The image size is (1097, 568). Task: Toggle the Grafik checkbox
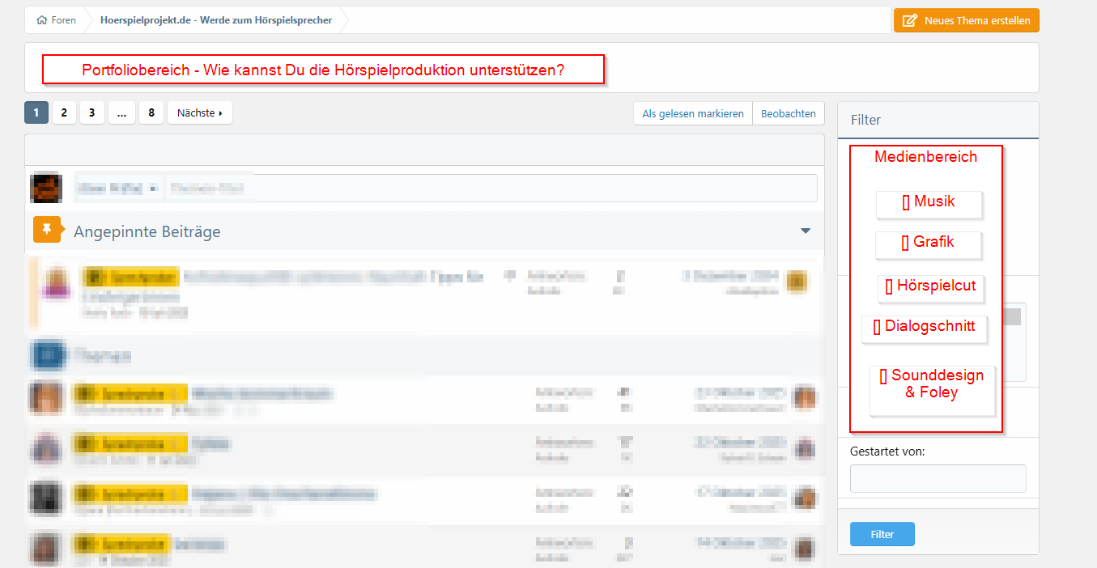point(905,243)
